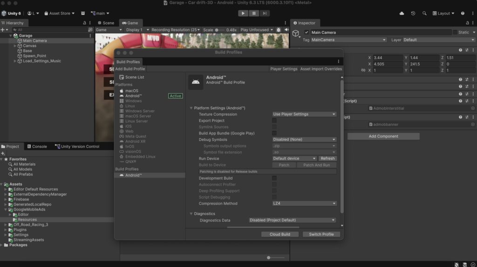Screen dimensions: 477x267
Task: Add an asset using the Project plus button
Action: tap(3, 154)
